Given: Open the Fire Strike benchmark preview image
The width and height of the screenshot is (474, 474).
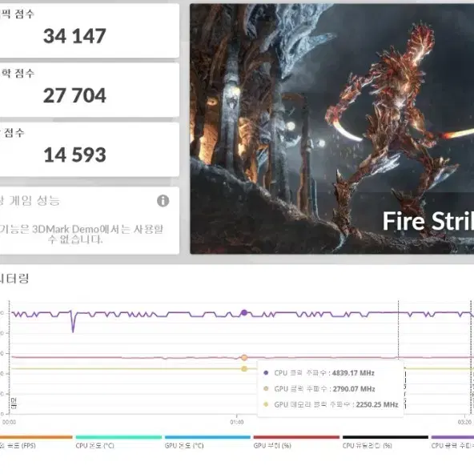Looking at the screenshot, I should [332, 129].
